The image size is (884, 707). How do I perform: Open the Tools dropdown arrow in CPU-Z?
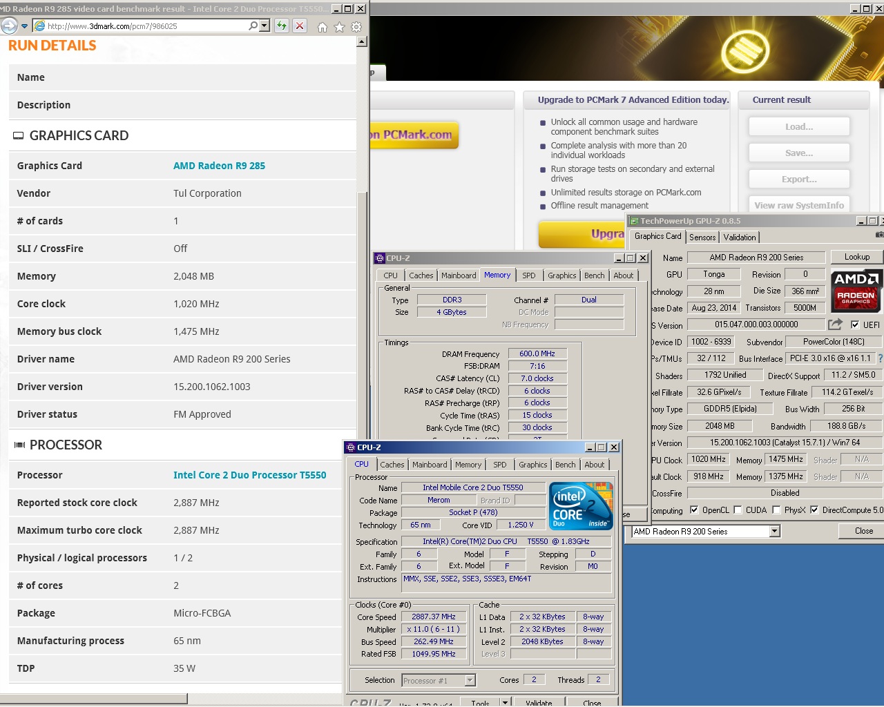(x=506, y=703)
